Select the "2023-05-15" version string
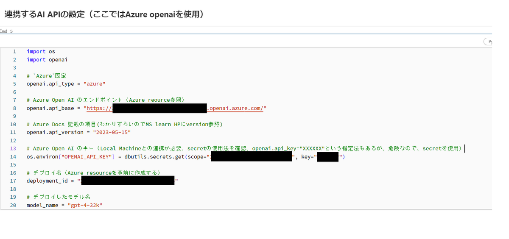The width and height of the screenshot is (509, 239). coord(112,132)
